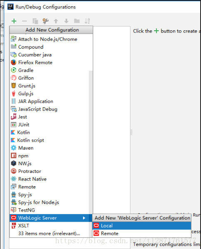The width and height of the screenshot is (201, 249).
Task: Click the Move Down arrow icon
Action: pyautogui.click(x=66, y=21)
